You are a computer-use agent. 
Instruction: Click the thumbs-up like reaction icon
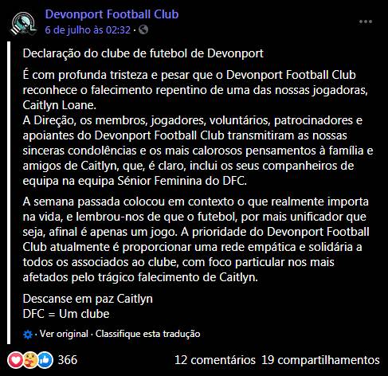coord(45,360)
